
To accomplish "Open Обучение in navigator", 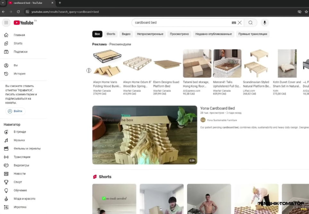I will click(x=23, y=190).
